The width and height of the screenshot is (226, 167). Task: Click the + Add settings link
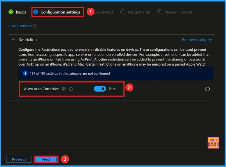pos(20,26)
